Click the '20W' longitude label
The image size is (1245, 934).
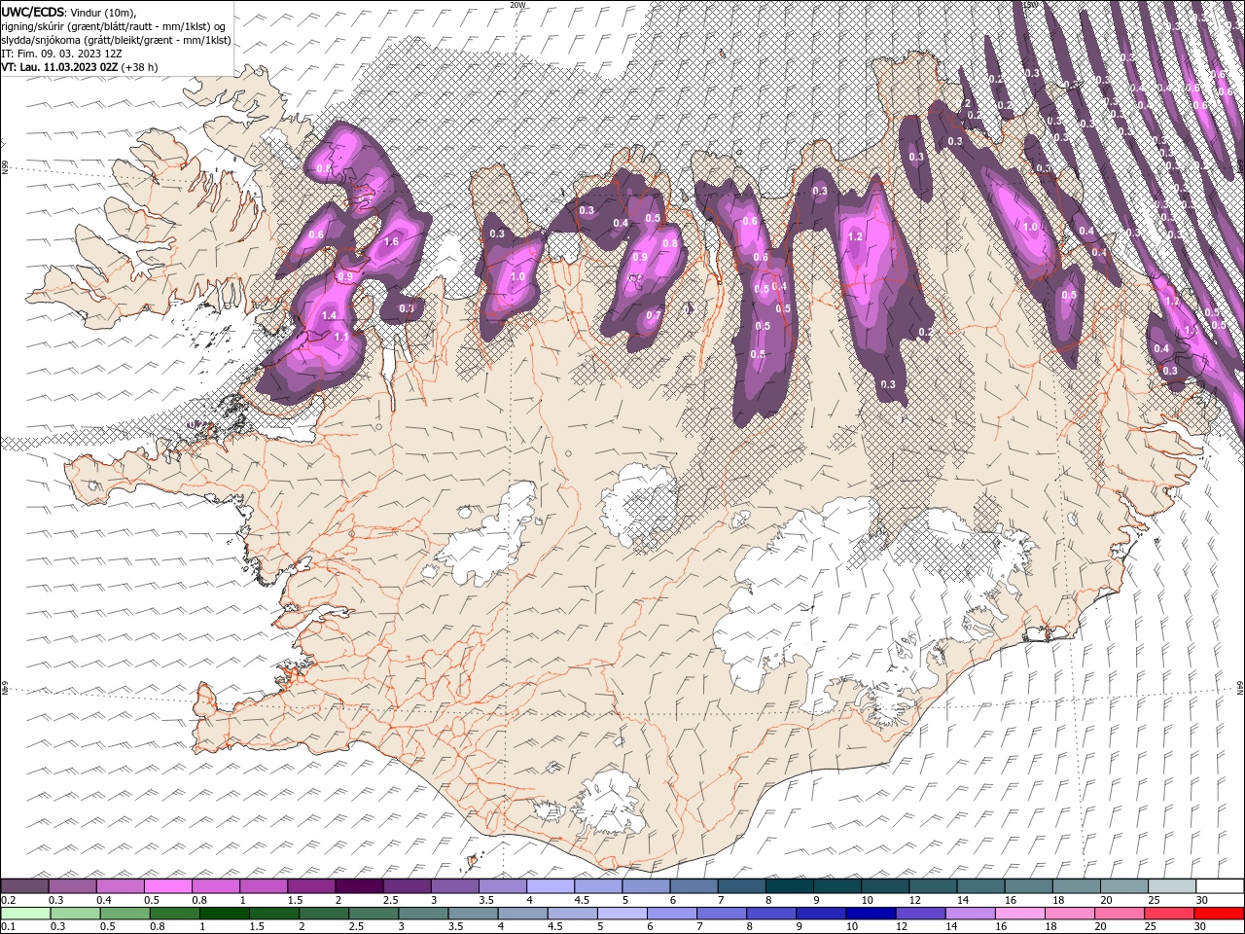(517, 5)
